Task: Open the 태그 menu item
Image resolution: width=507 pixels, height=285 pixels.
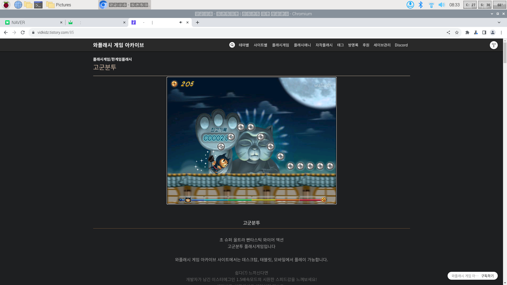Action: pyautogui.click(x=340, y=45)
